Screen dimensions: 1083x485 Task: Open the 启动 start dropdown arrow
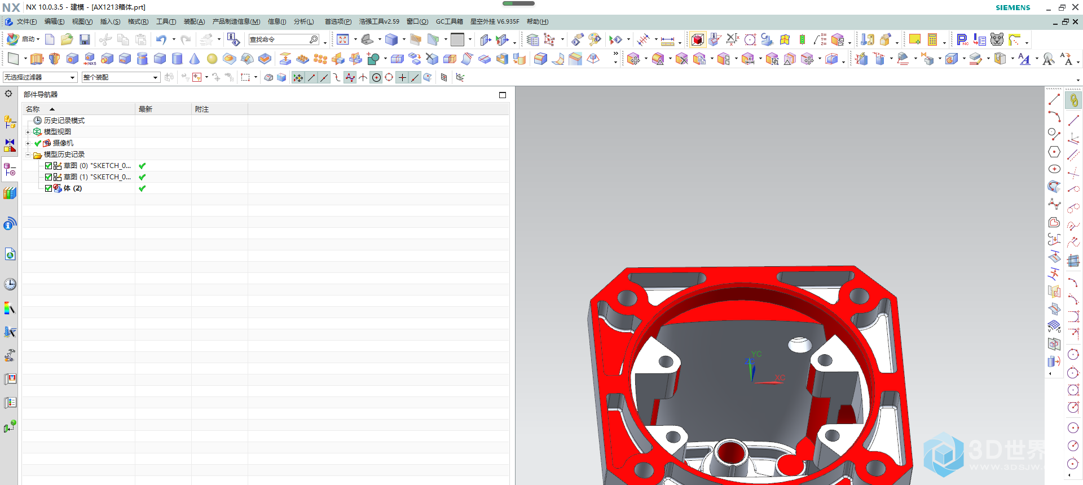pos(38,39)
